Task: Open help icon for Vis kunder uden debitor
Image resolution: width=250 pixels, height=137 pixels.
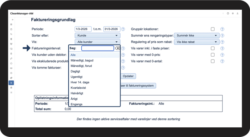Action: (123, 55)
